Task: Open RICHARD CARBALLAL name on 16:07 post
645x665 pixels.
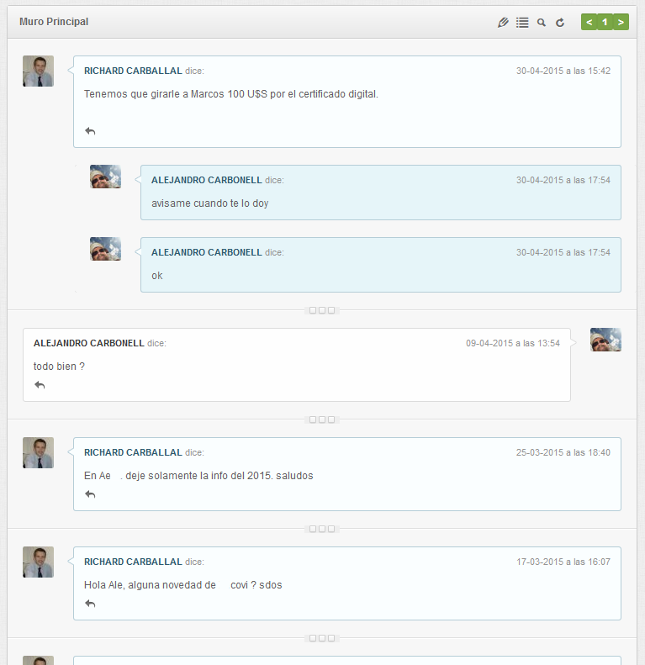Action: 133,562
